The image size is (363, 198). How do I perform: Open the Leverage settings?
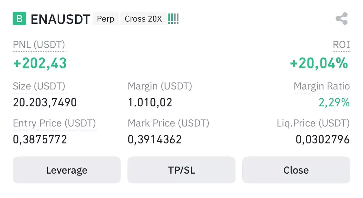click(67, 170)
